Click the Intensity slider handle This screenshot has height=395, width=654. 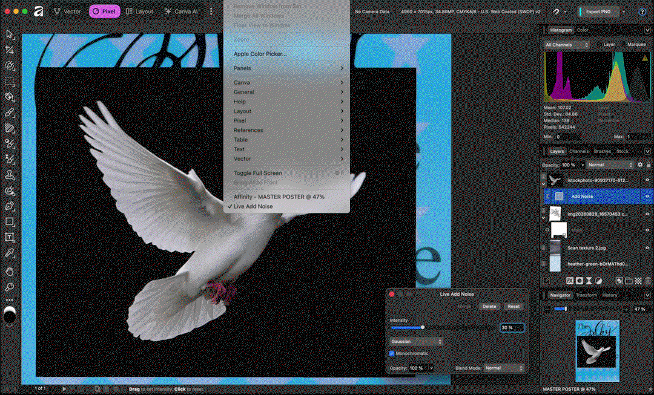tap(423, 327)
